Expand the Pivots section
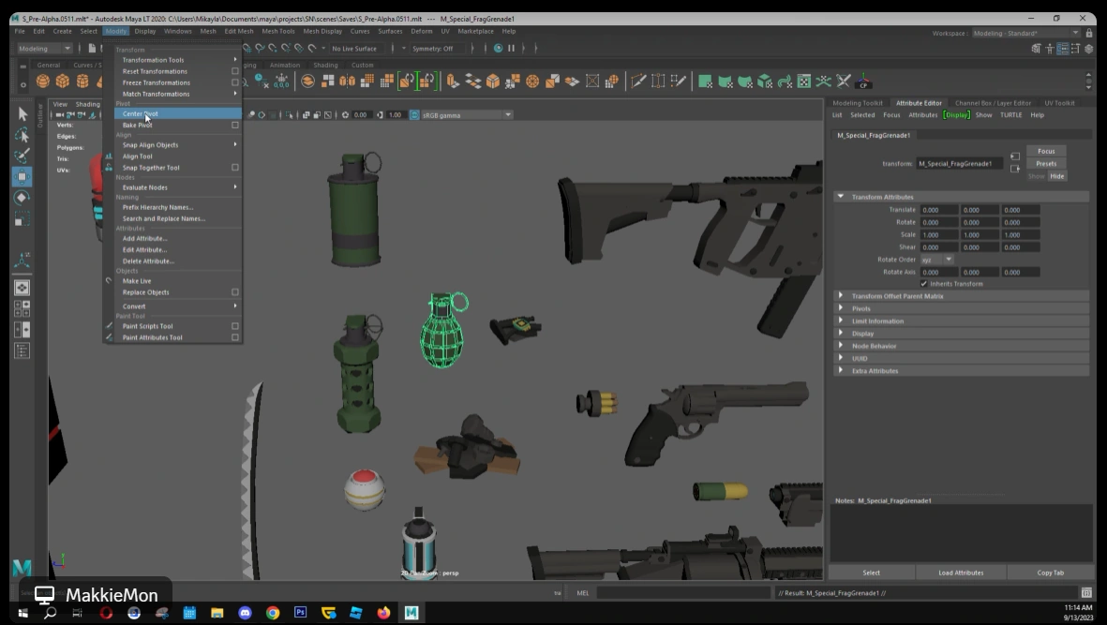This screenshot has width=1107, height=625. (x=860, y=308)
